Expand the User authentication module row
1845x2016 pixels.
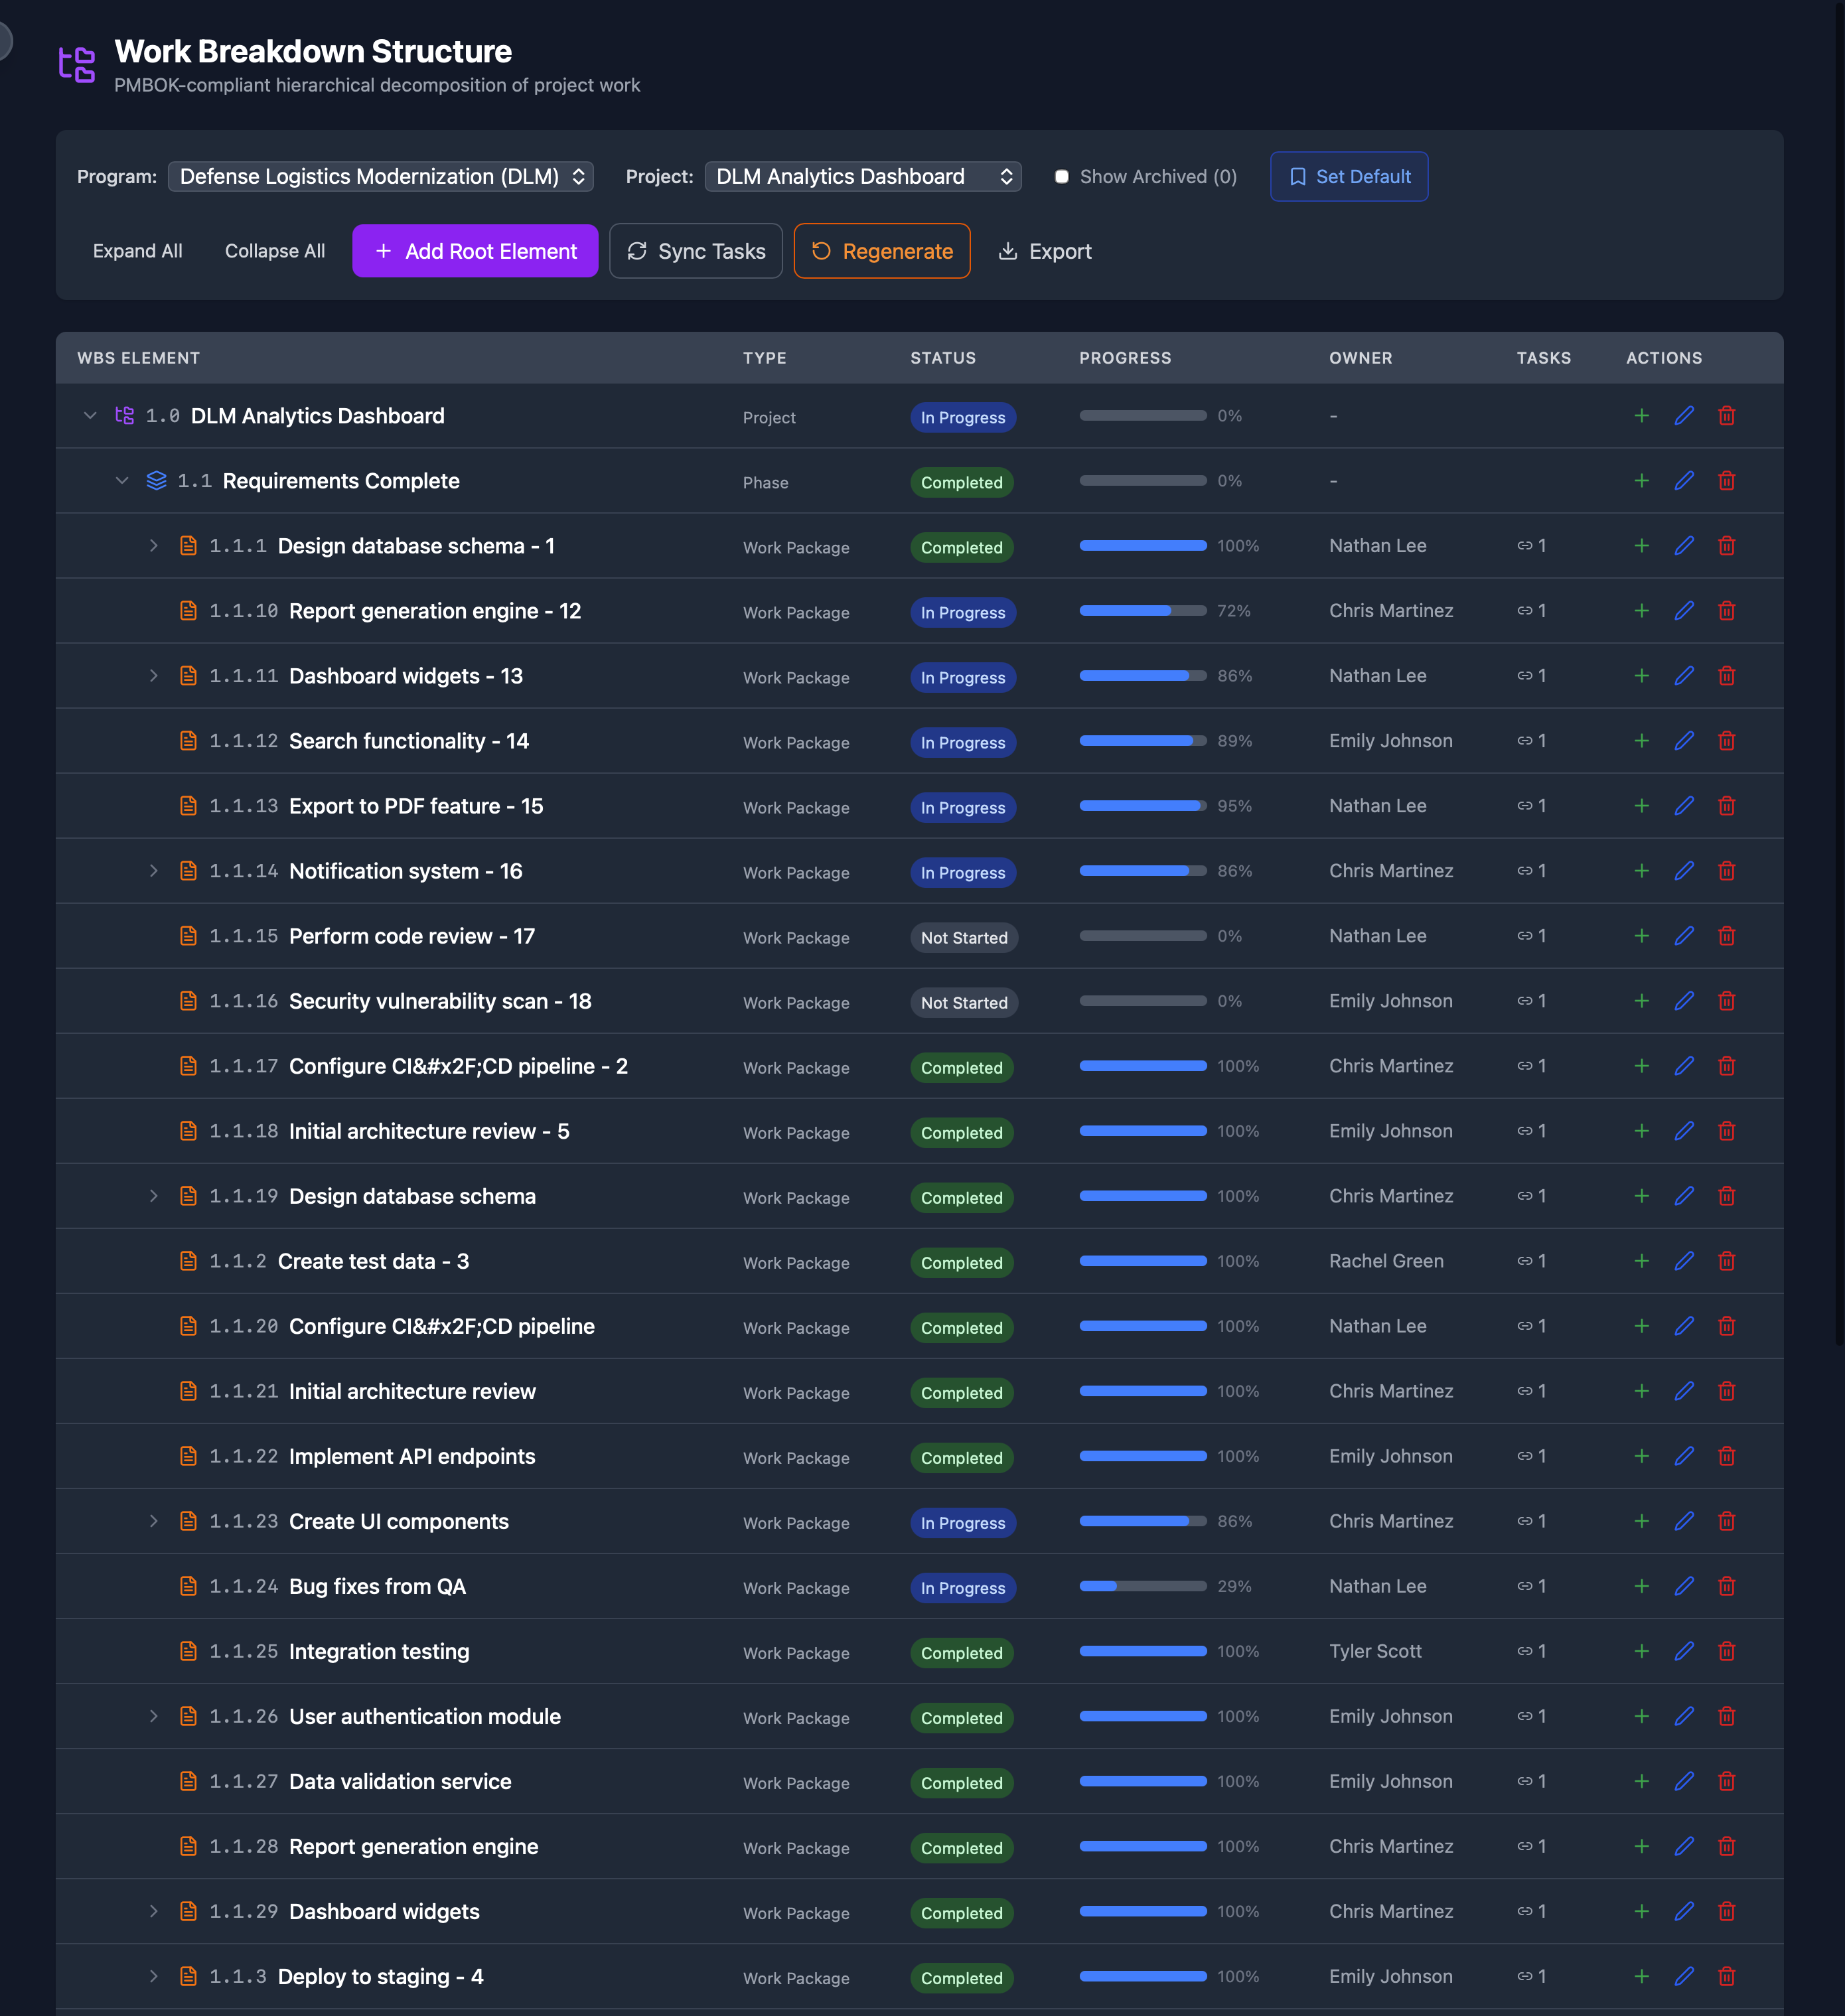point(154,1716)
